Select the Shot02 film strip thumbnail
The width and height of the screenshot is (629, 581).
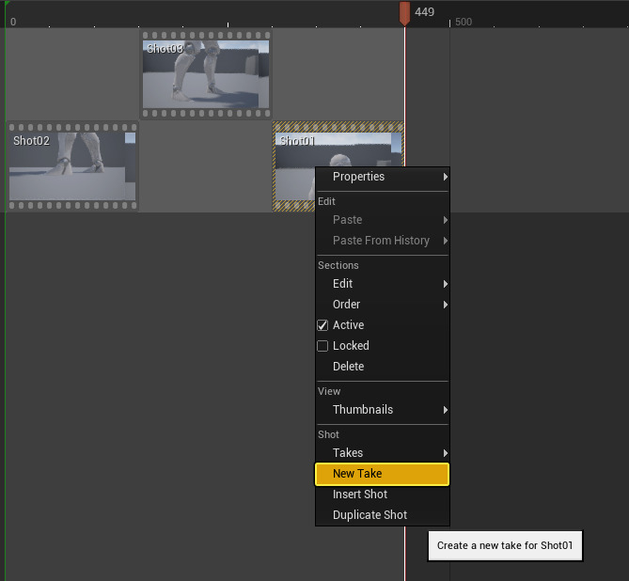pos(72,165)
